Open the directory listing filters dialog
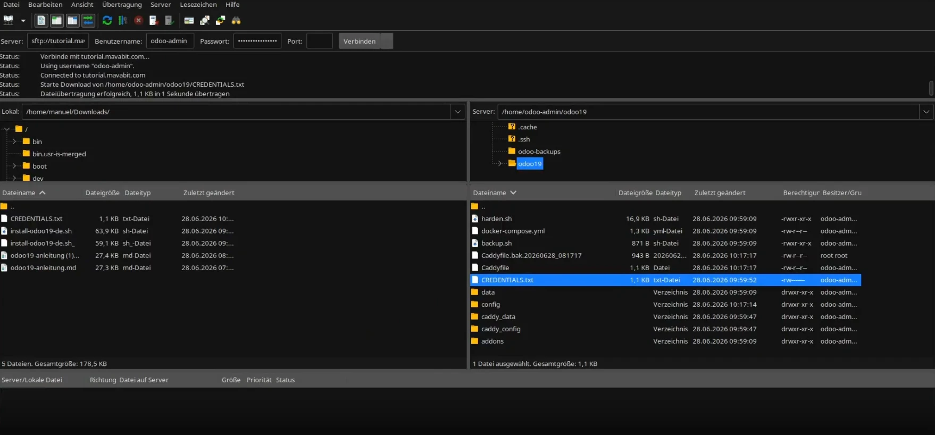The image size is (935, 435). (x=189, y=20)
